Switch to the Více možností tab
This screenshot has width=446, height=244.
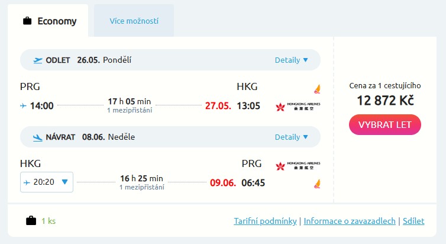click(x=134, y=21)
